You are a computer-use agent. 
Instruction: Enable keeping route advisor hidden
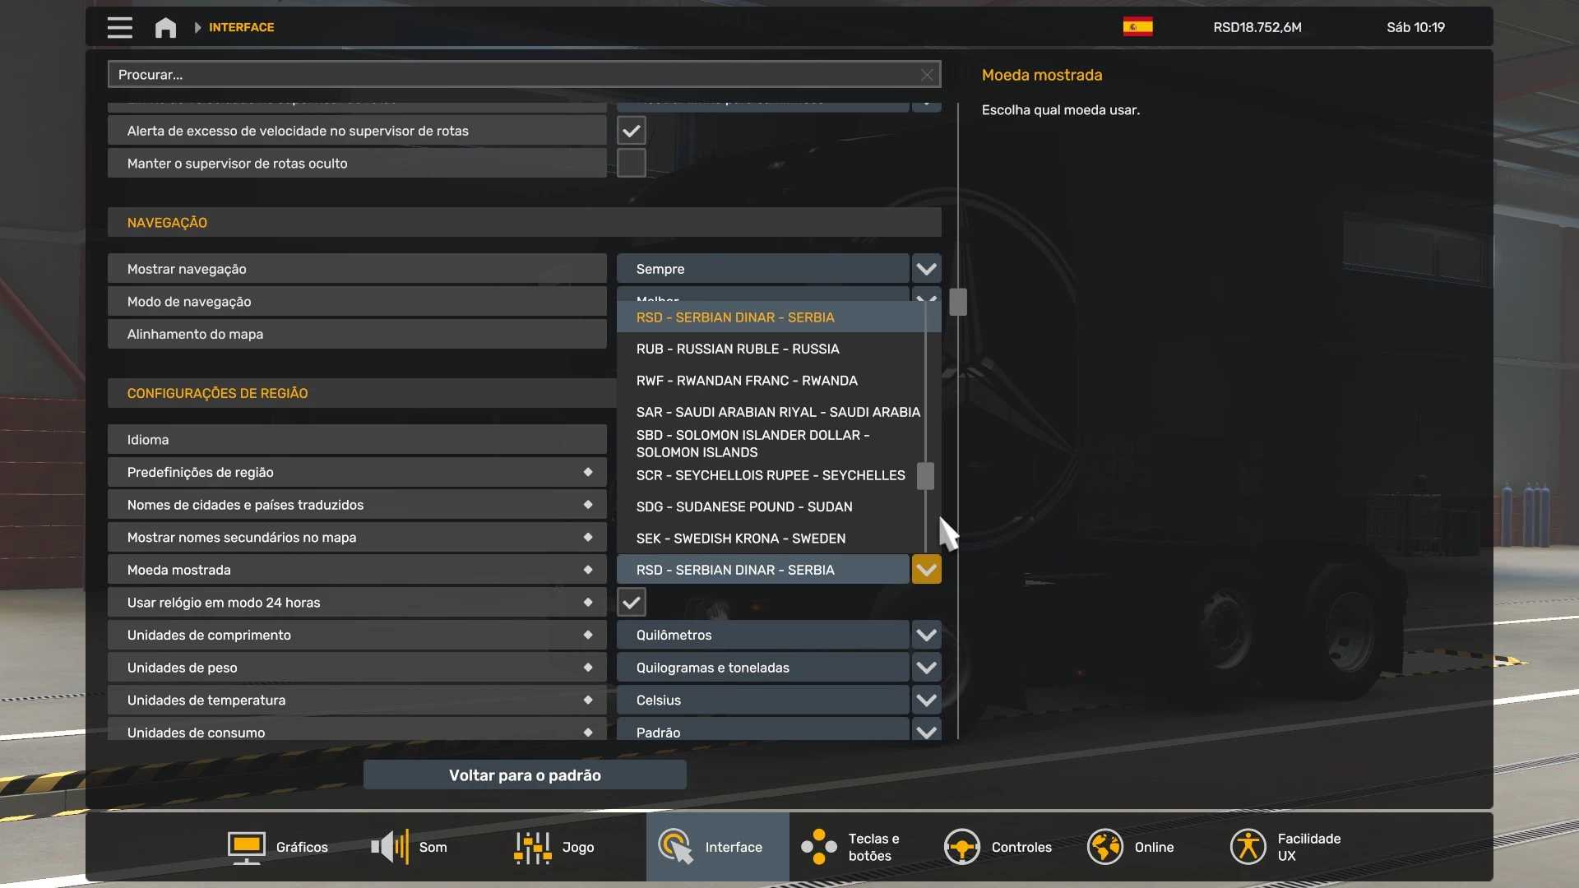point(631,163)
